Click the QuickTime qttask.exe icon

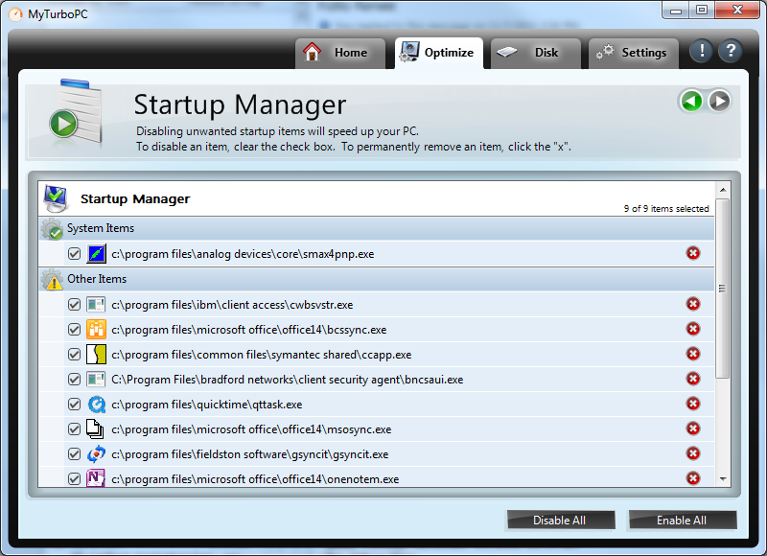(x=96, y=405)
